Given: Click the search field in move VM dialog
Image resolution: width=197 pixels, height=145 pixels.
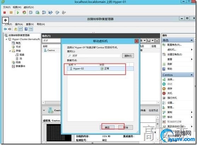Looking at the screenshot, I should [94, 56].
